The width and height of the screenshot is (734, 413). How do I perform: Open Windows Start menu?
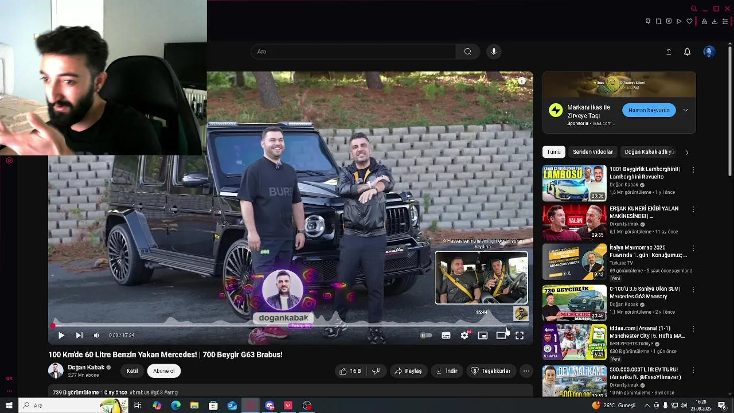(9, 406)
